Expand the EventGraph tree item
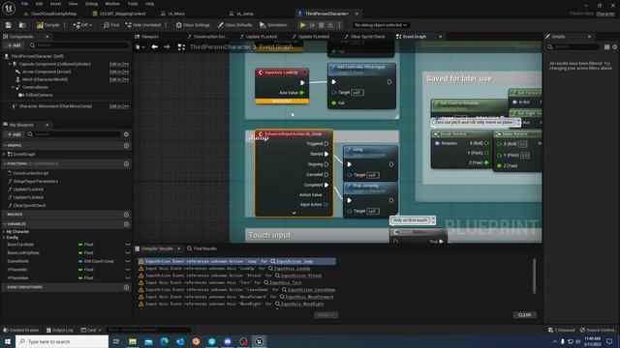The height and width of the screenshot is (348, 620). pyautogui.click(x=4, y=155)
